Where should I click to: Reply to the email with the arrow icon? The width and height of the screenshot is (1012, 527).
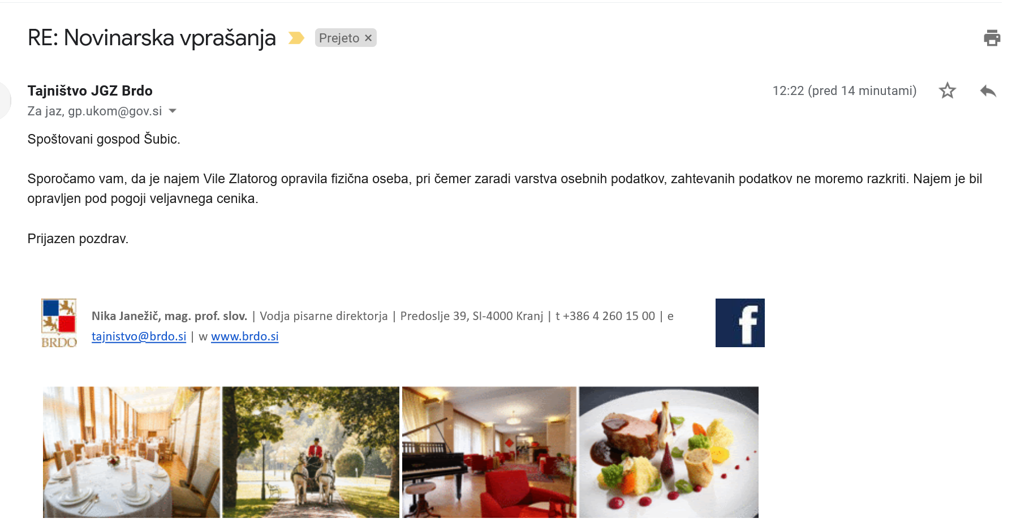pyautogui.click(x=988, y=90)
